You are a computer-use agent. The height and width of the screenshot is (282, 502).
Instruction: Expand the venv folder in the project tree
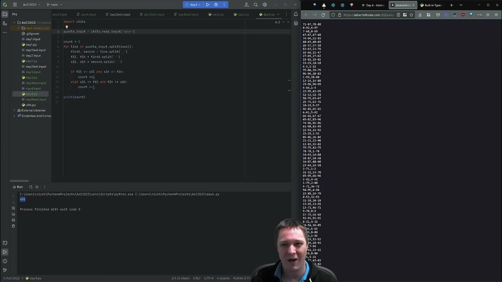pos(18,28)
